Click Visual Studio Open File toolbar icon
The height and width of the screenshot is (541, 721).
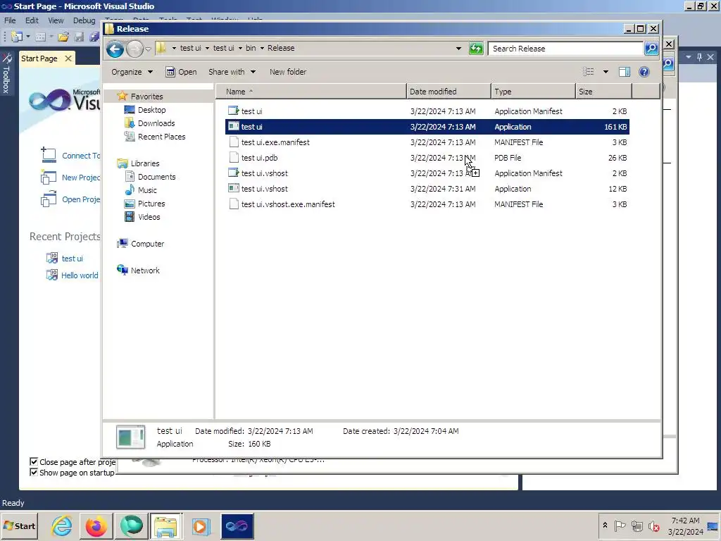tap(63, 37)
